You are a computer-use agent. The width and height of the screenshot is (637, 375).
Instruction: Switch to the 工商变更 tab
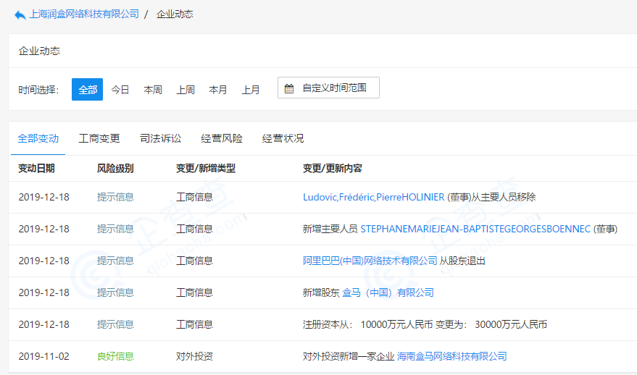[99, 138]
